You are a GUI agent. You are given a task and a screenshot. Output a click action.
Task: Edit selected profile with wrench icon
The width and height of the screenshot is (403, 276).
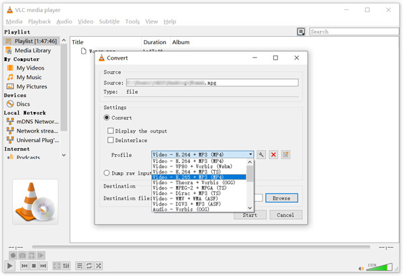(x=261, y=155)
